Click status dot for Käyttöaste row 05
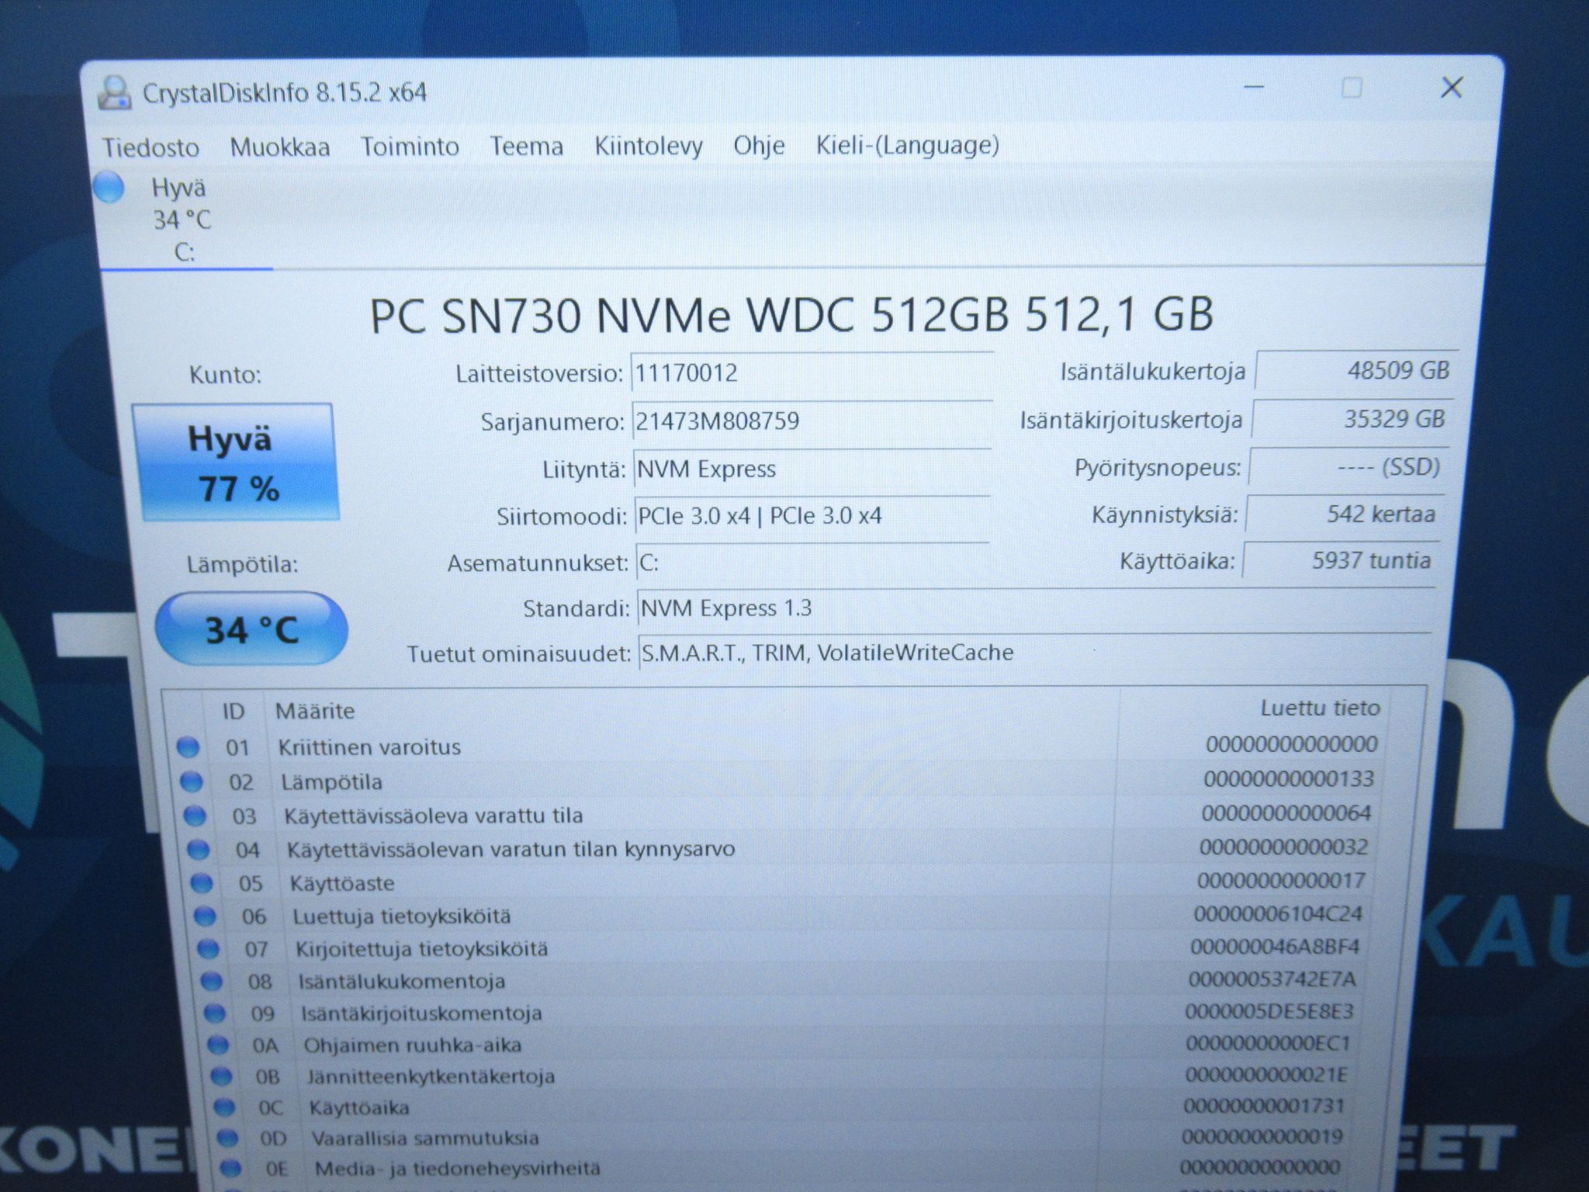The image size is (1589, 1192). pos(200,883)
